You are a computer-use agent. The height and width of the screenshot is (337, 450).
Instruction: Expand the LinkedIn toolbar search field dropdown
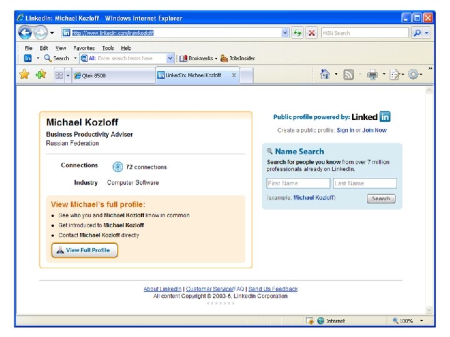pos(170,59)
